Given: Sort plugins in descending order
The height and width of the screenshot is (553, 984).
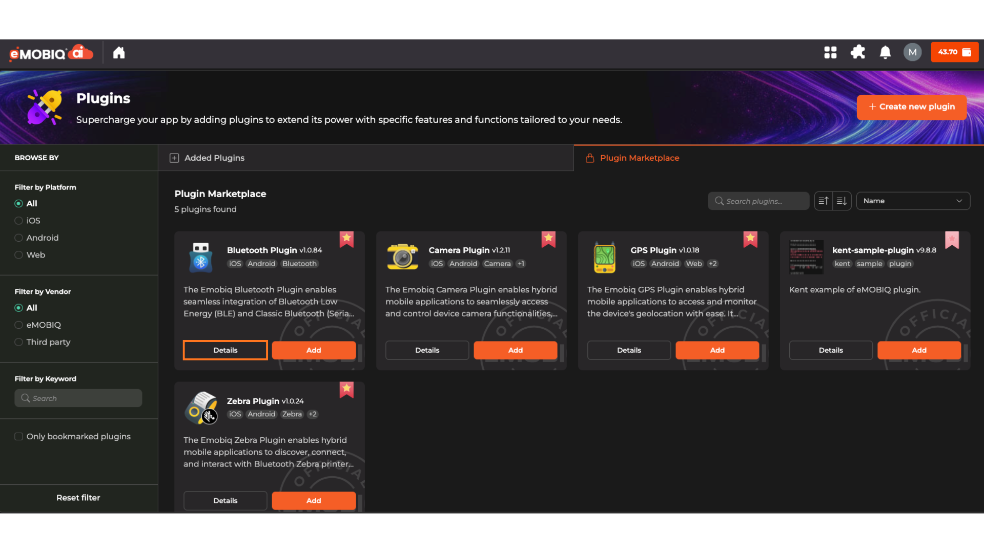Looking at the screenshot, I should [842, 201].
